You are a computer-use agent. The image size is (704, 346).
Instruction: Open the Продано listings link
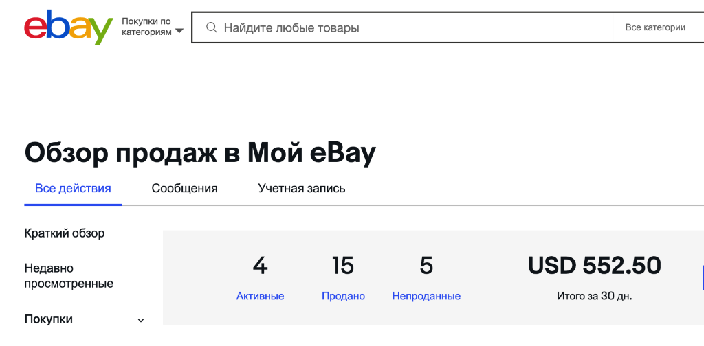(344, 297)
